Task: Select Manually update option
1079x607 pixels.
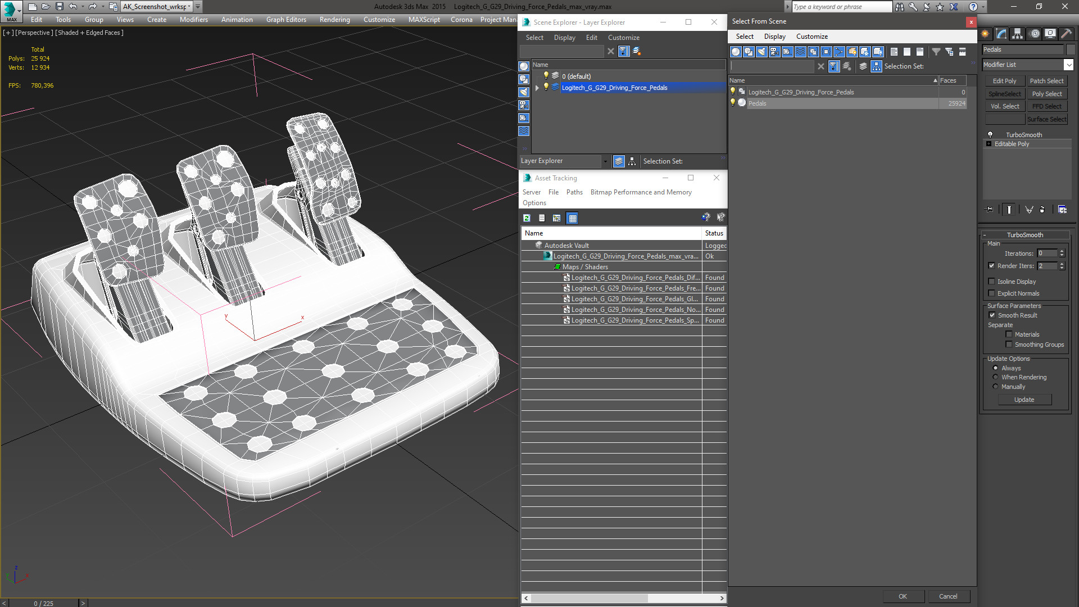Action: [x=995, y=387]
